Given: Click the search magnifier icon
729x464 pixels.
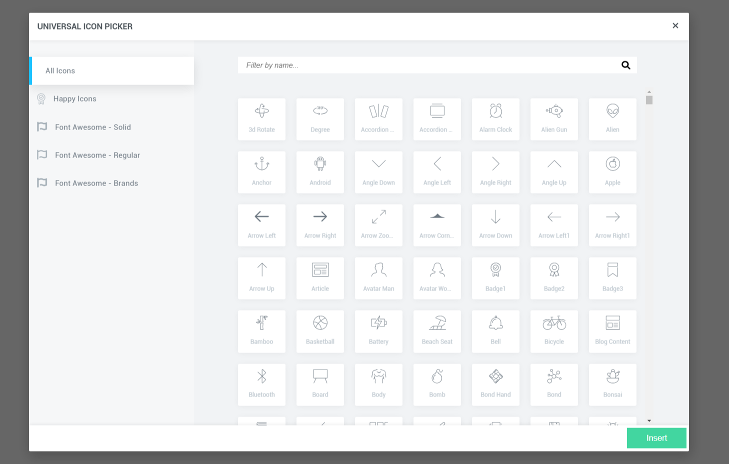Looking at the screenshot, I should [625, 64].
